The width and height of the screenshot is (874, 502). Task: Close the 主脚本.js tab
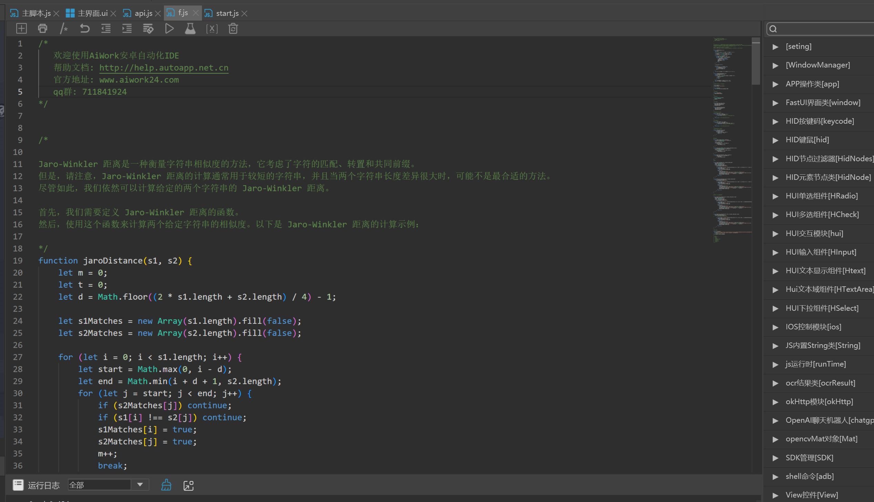click(56, 13)
